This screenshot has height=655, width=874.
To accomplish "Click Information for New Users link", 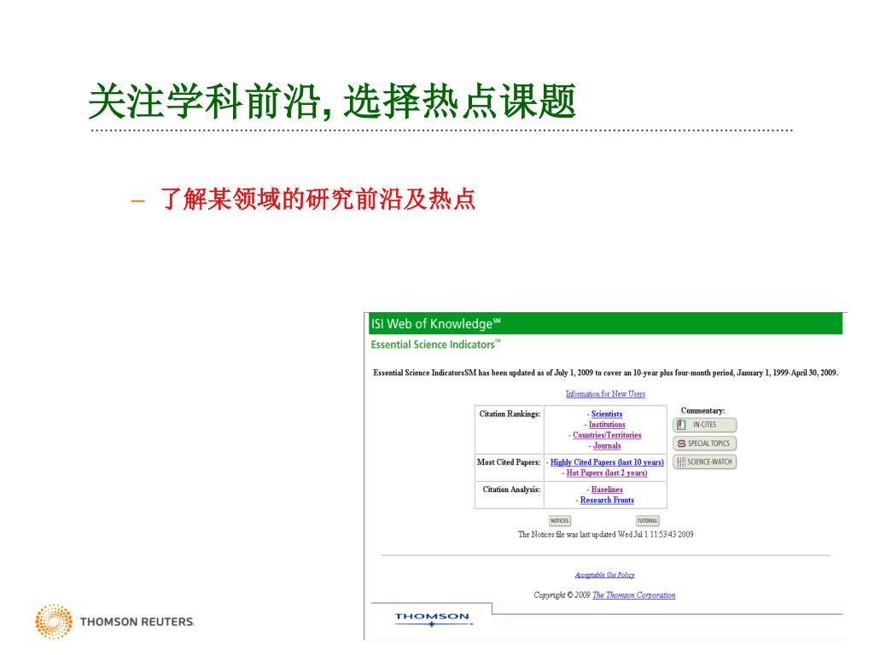I will click(605, 394).
